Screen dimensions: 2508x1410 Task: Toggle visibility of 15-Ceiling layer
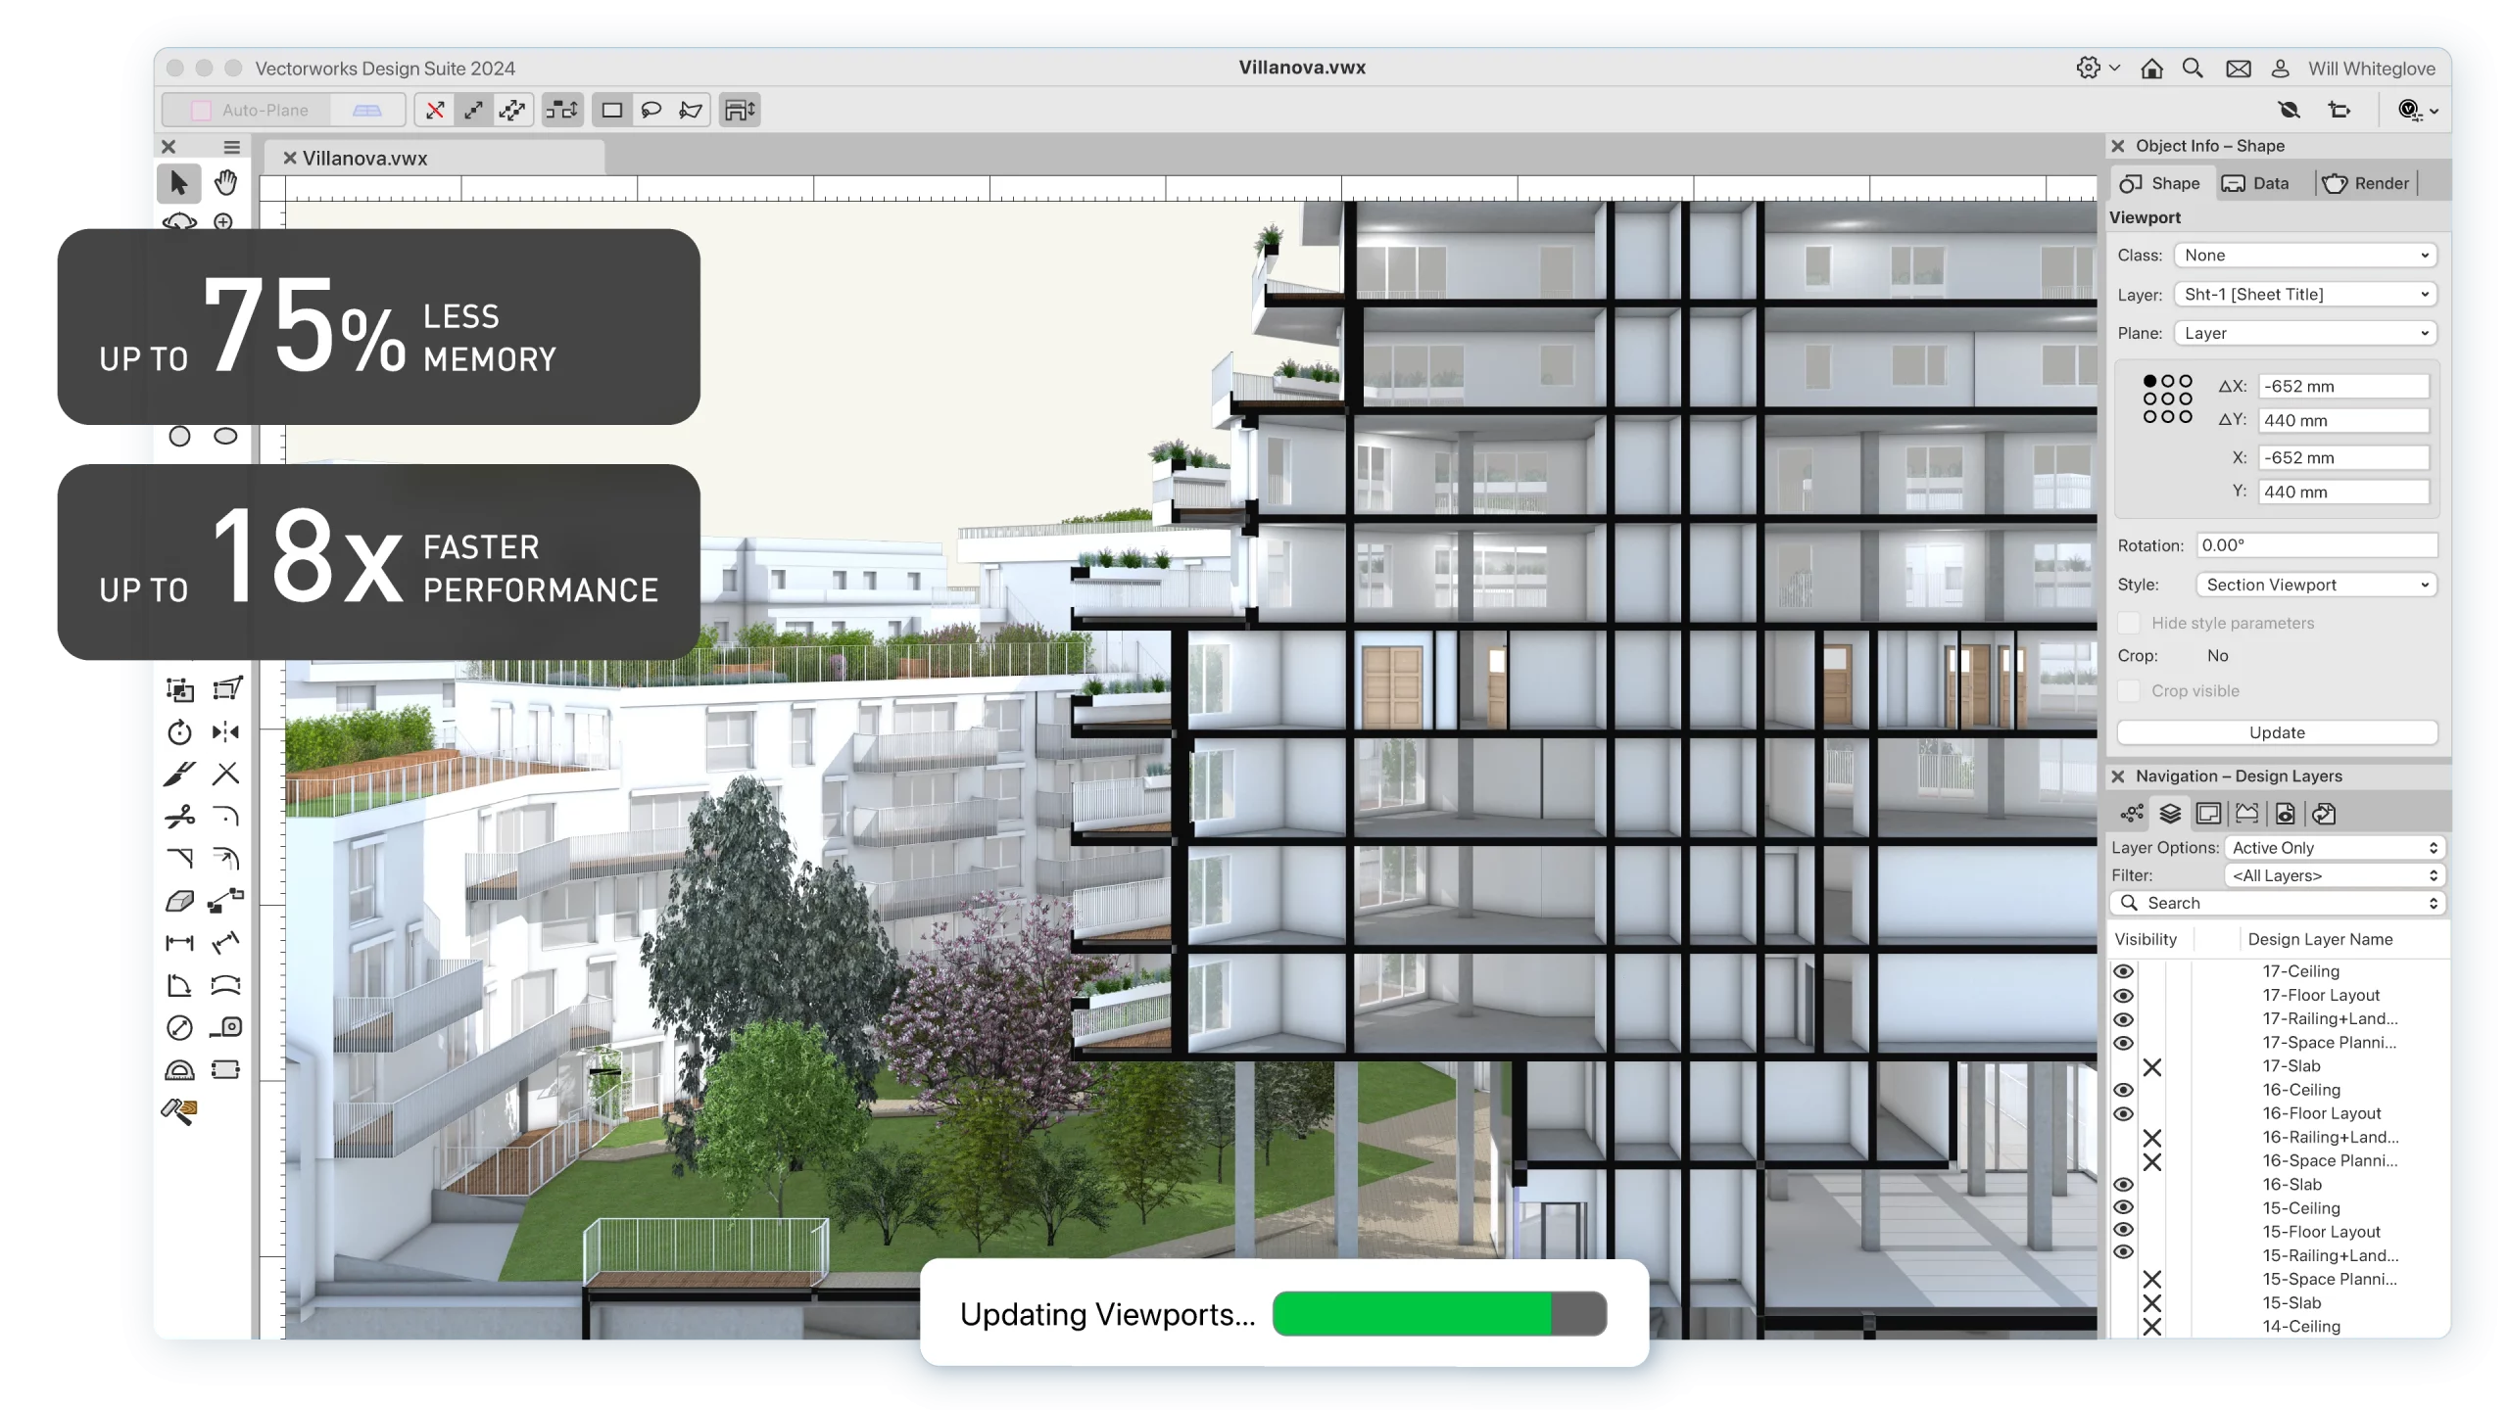tap(2124, 1207)
